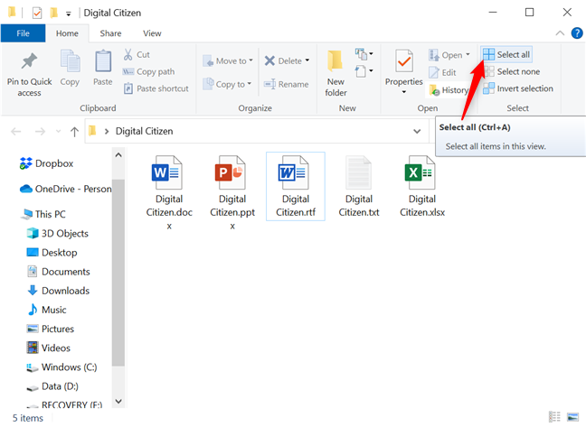Expand Customize Quick Access Toolbar arrow
Image resolution: width=586 pixels, height=427 pixels.
[x=69, y=14]
